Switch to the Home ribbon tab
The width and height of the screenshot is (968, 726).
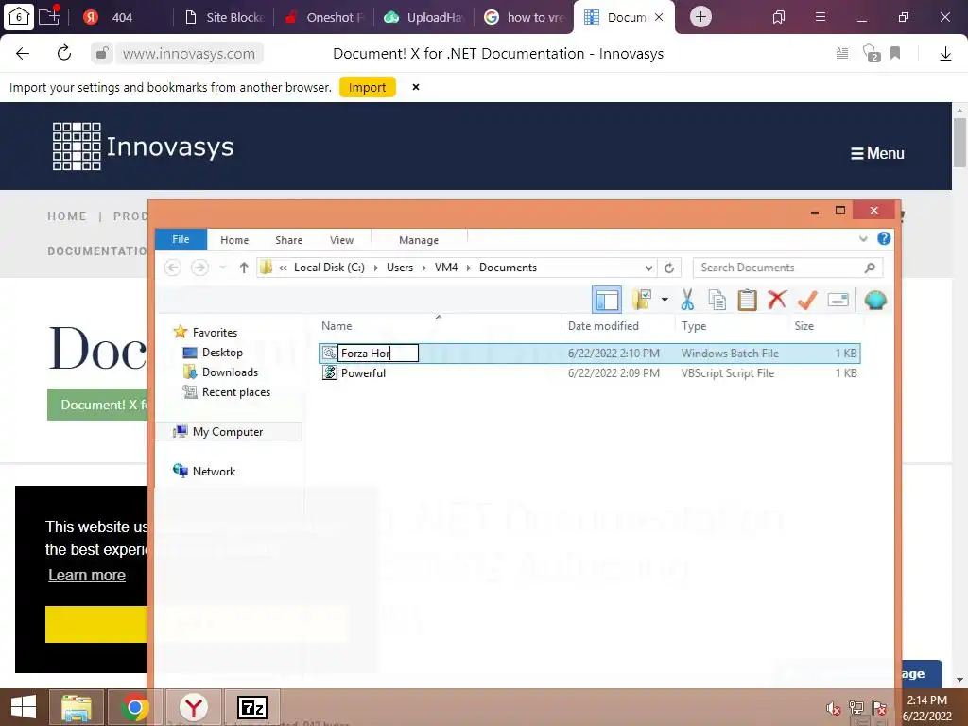pyautogui.click(x=234, y=240)
